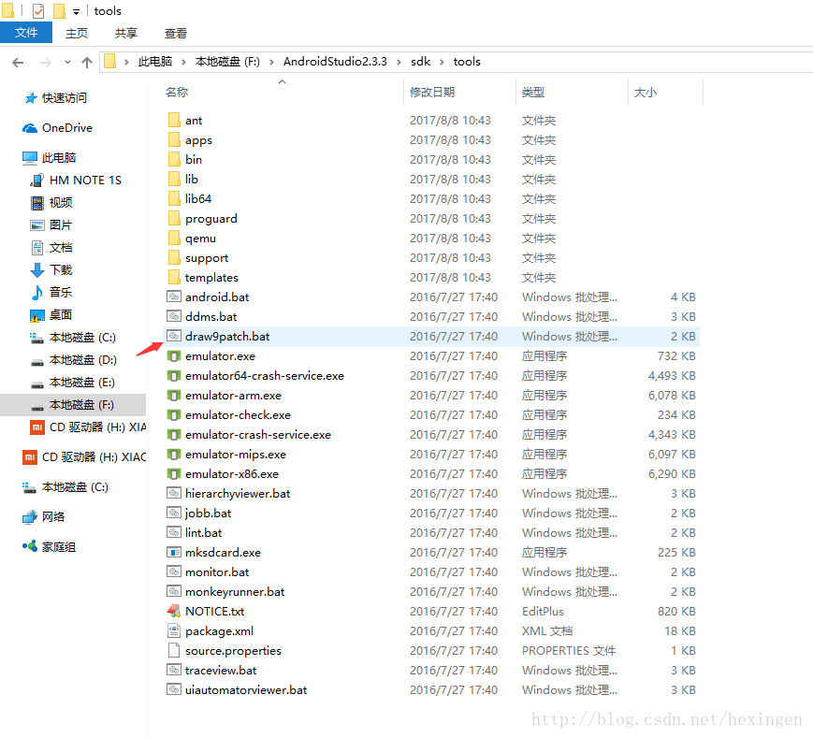Image resolution: width=813 pixels, height=738 pixels.
Task: Select 快速访问 in navigation pane
Action: 65,98
